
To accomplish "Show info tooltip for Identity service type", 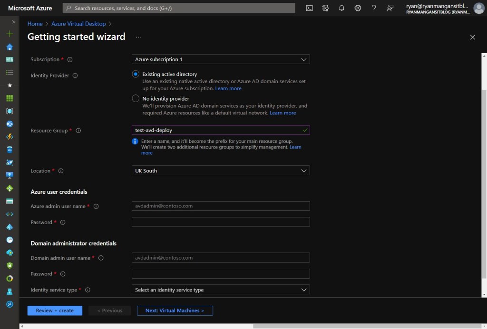I will tap(88, 290).
